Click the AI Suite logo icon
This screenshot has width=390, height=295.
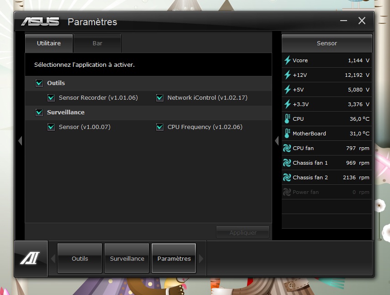pyautogui.click(x=31, y=259)
